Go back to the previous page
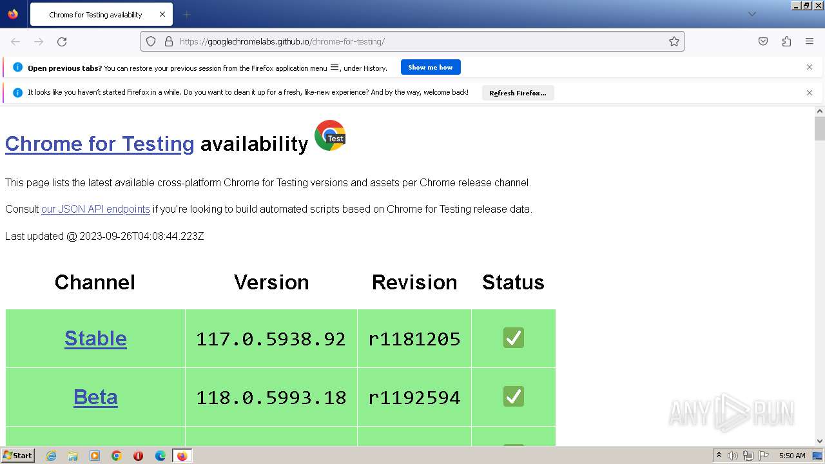This screenshot has height=464, width=825. (15, 41)
